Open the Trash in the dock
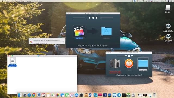The width and height of the screenshot is (174, 98). click(x=154, y=95)
